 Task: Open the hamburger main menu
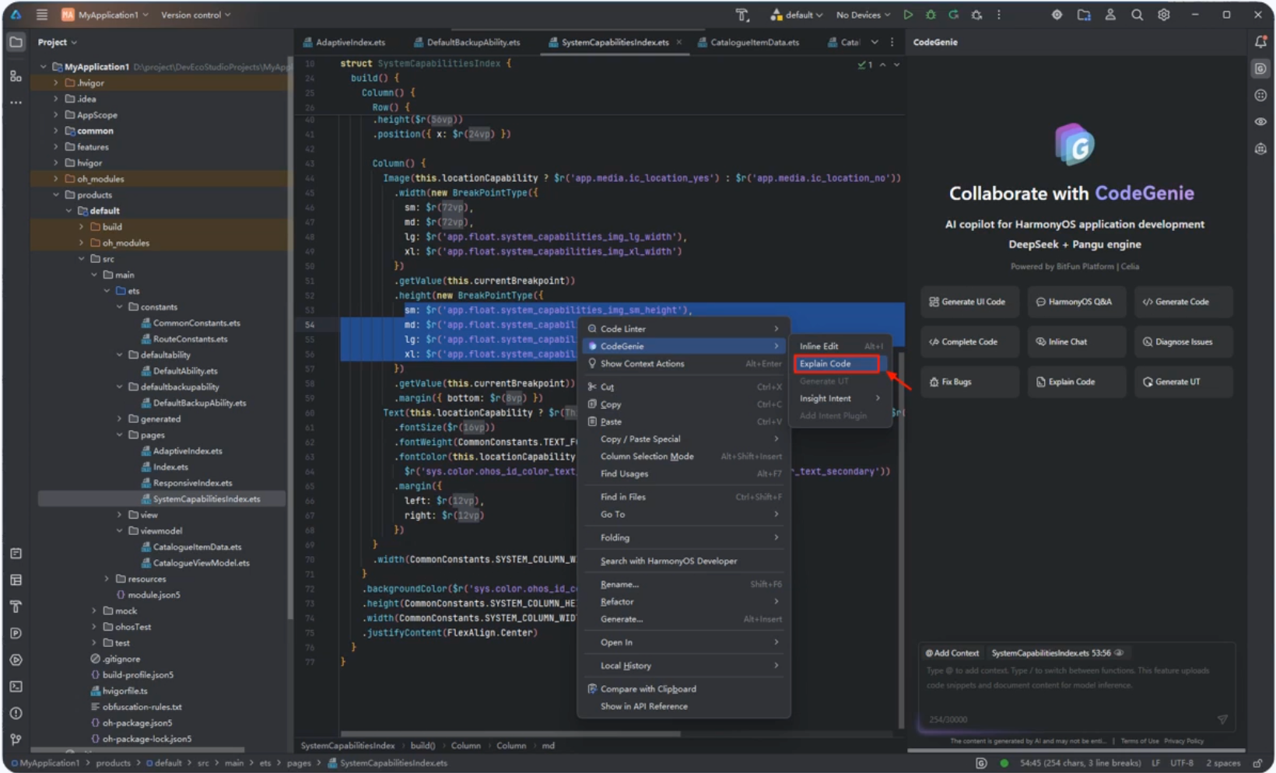[42, 15]
